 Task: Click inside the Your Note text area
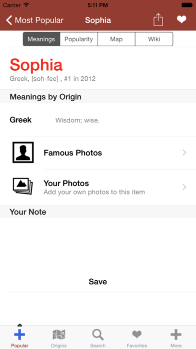(x=98, y=244)
